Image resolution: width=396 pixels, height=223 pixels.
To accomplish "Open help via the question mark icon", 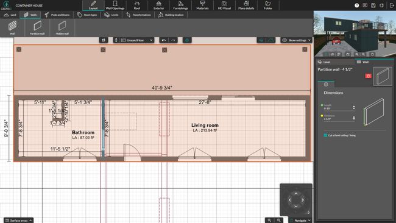I will coord(356,5).
